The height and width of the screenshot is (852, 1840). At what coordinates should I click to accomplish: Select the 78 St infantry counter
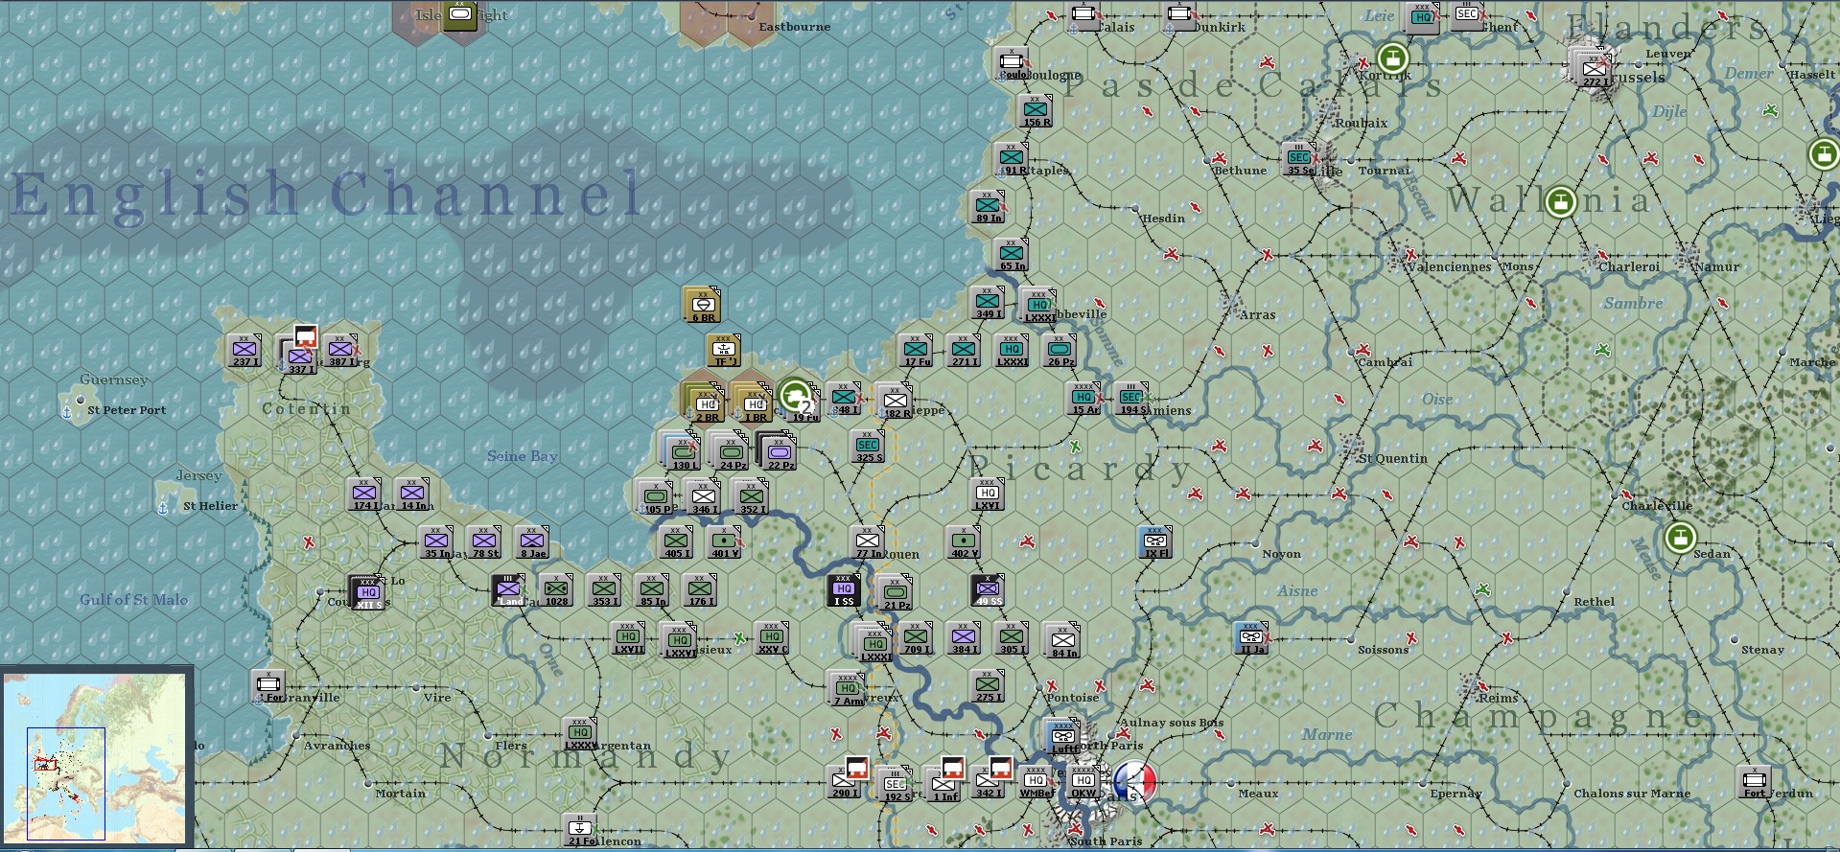coord(484,541)
